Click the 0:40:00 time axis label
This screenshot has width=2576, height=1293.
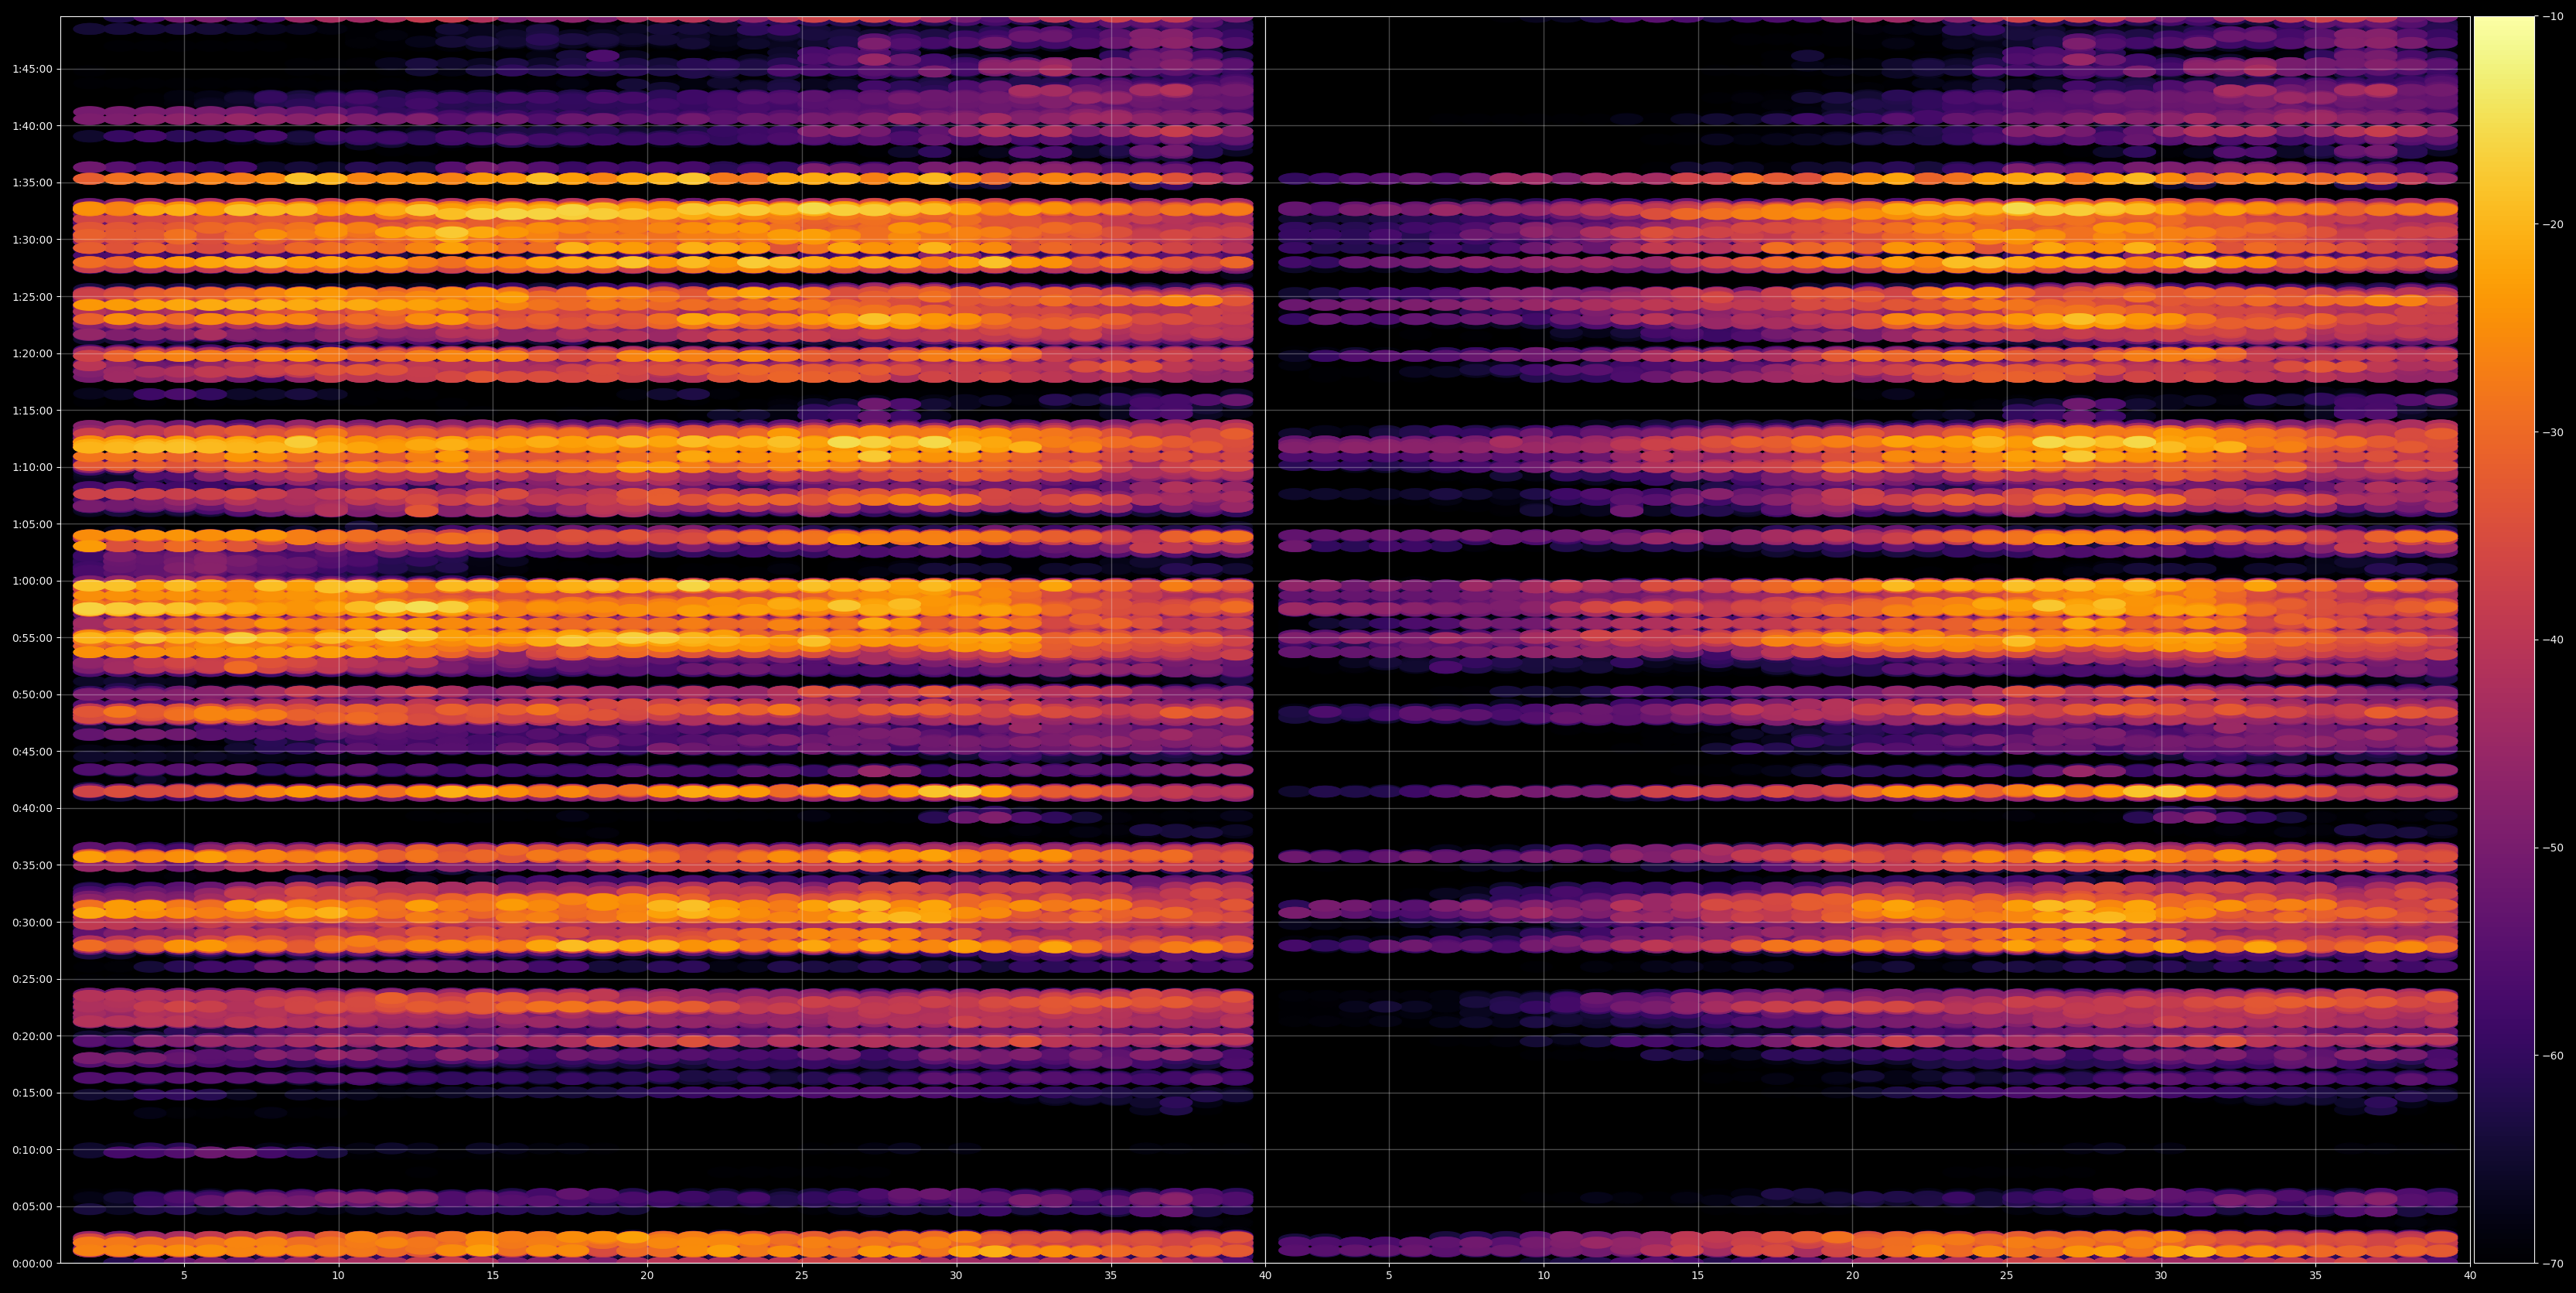(32, 808)
